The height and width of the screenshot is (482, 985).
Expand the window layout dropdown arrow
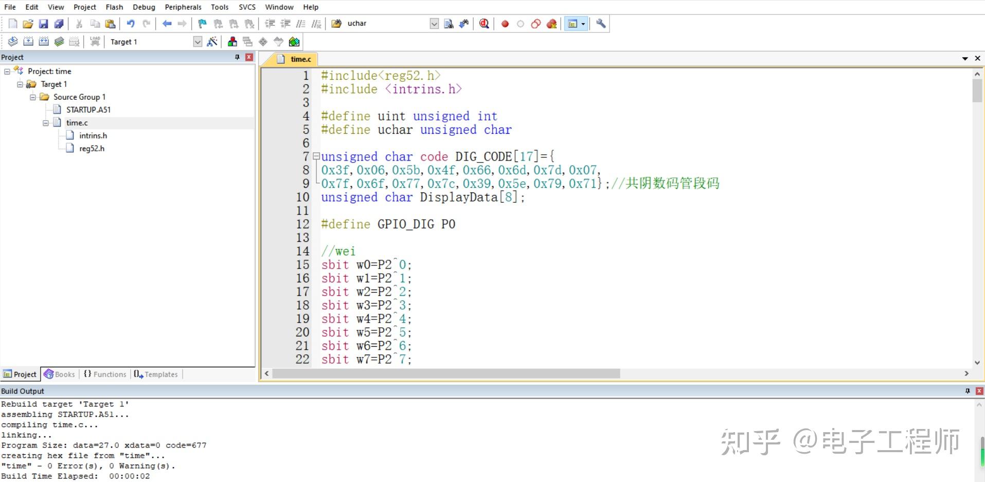pos(583,24)
